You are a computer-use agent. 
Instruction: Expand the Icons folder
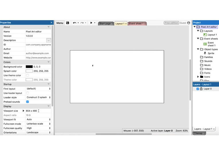pyautogui.click(x=198, y=77)
